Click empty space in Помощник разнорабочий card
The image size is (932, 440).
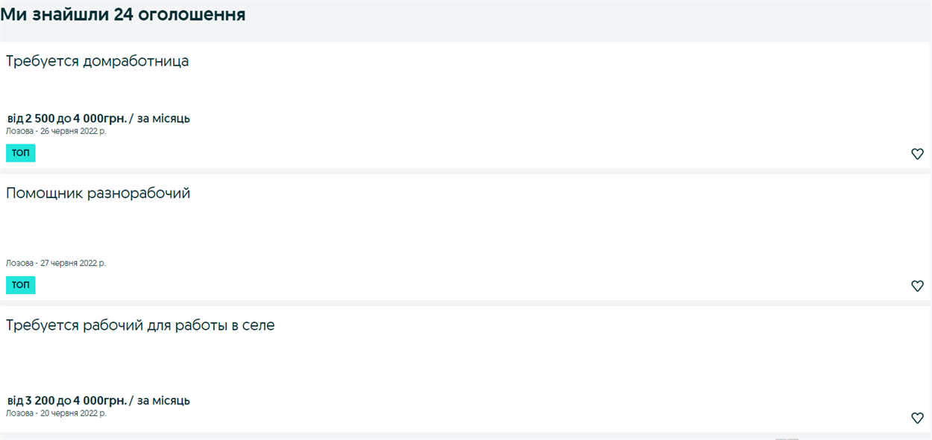[522, 231]
